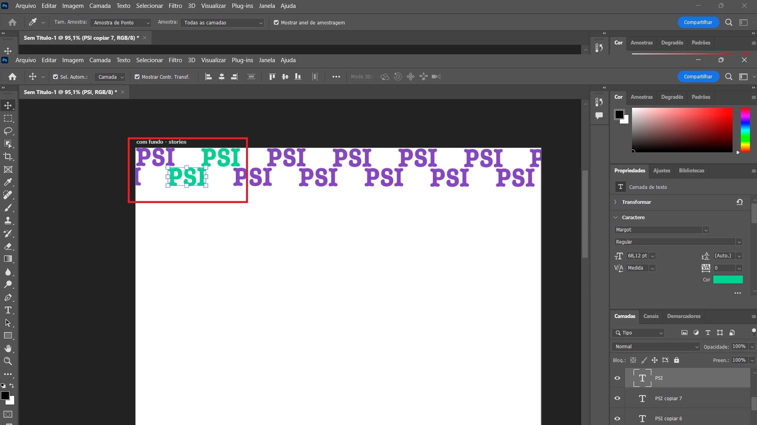
Task: Select the Eraser tool
Action: click(8, 246)
